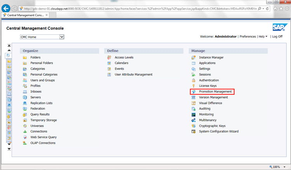
Task: Click the Users and Groups icon
Action: tap(25, 80)
